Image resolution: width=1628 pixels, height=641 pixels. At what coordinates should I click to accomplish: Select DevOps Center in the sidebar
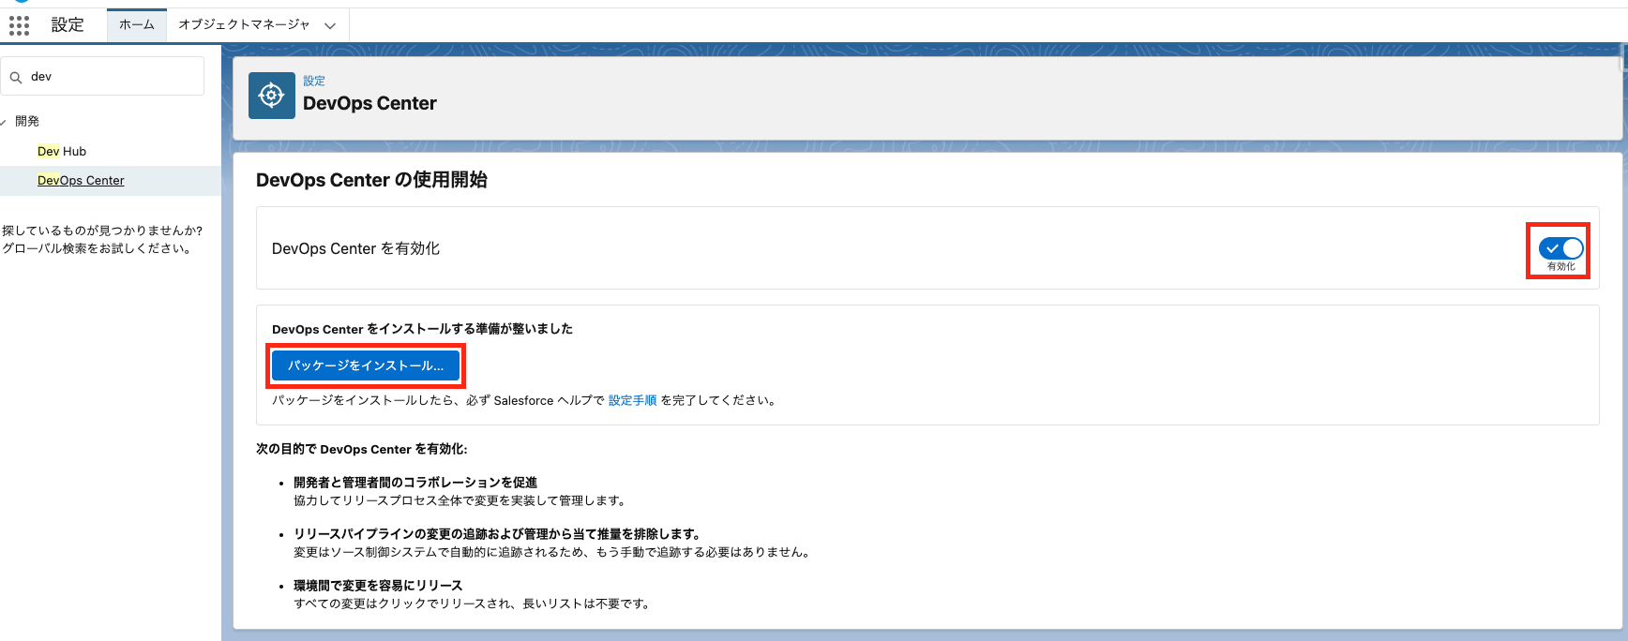pyautogui.click(x=81, y=180)
